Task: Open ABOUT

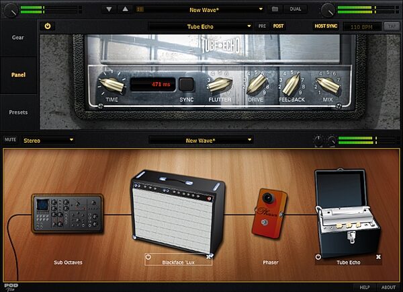Action: pyautogui.click(x=388, y=287)
